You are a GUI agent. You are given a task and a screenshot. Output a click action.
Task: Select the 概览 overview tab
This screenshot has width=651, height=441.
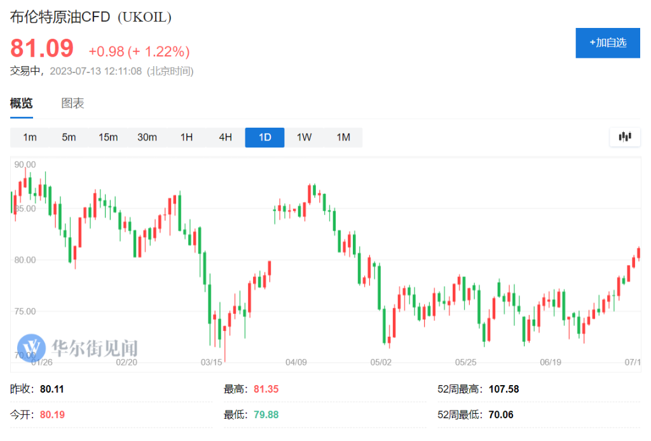pos(22,104)
